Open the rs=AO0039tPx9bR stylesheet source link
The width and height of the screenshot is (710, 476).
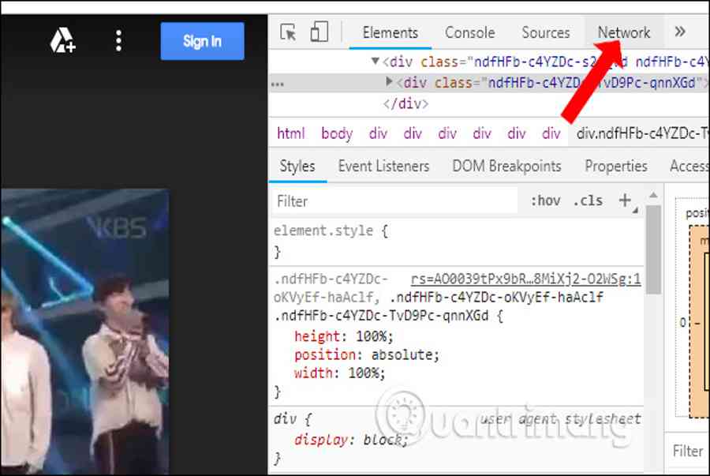525,279
